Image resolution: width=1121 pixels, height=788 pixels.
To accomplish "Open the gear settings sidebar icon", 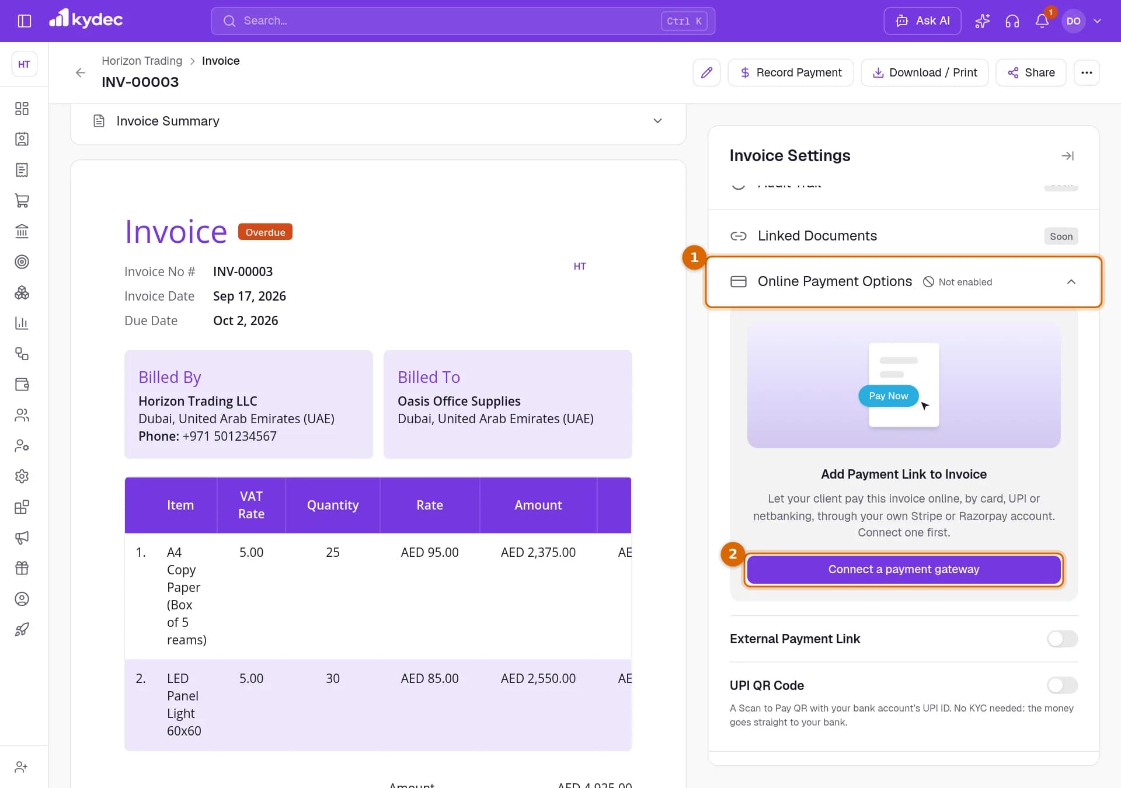I will (22, 476).
